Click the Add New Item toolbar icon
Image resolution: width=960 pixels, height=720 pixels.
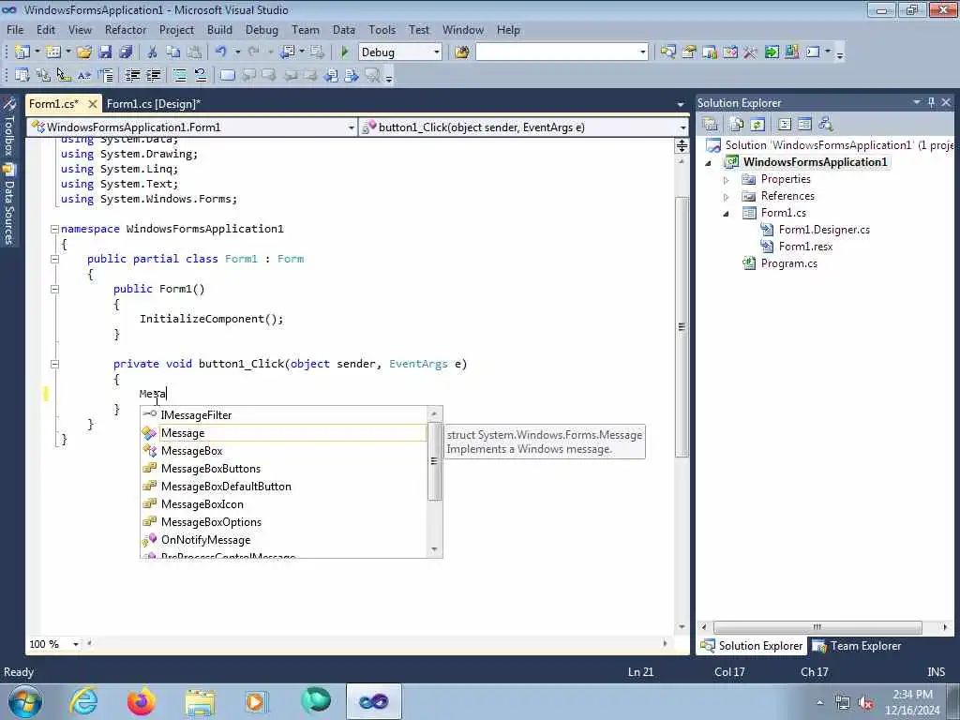[x=53, y=52]
